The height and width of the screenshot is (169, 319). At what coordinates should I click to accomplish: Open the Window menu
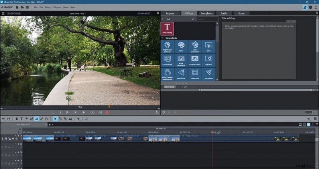pos(57,7)
